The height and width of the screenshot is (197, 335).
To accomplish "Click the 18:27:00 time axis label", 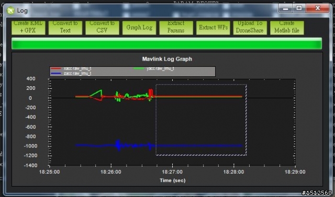I will click(172, 172).
